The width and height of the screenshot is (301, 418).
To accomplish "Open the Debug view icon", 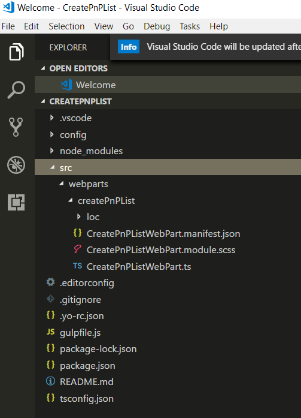I will point(16,165).
